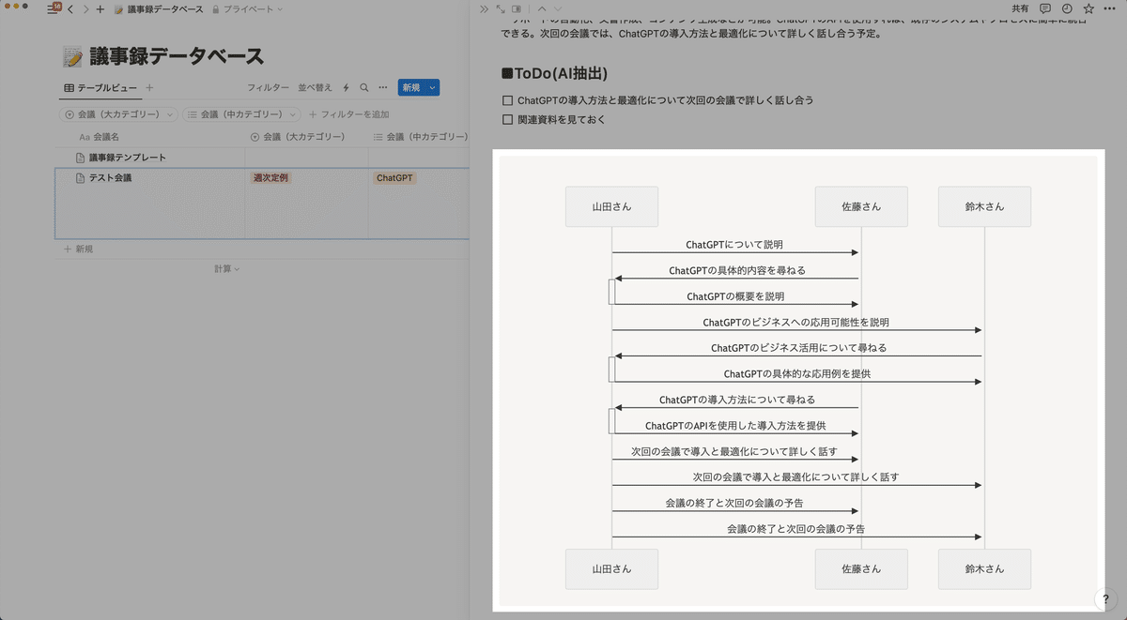This screenshot has width=1127, height=620.
Task: Go forward with the right arrow
Action: [x=85, y=9]
